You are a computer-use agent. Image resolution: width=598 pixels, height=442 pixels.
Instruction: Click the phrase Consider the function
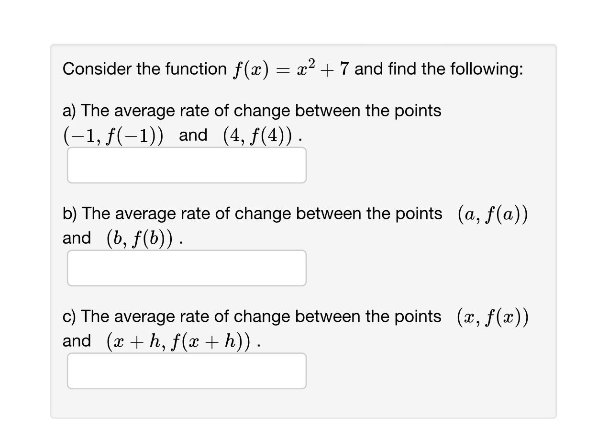click(x=141, y=68)
